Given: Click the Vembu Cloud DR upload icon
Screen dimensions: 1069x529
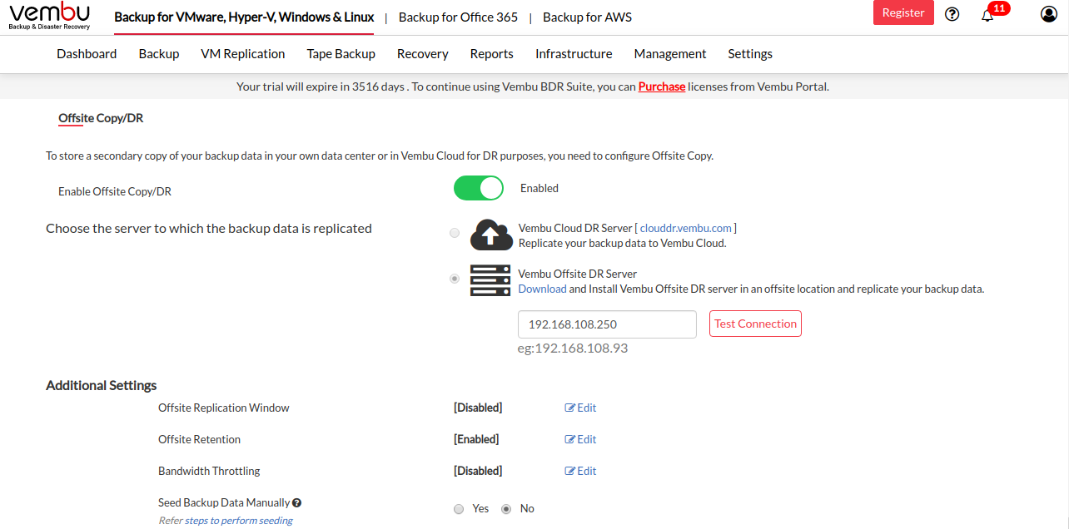Looking at the screenshot, I should 491,235.
